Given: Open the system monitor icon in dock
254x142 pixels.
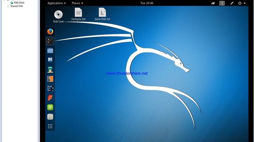Looking at the screenshot, I should 50,117.
